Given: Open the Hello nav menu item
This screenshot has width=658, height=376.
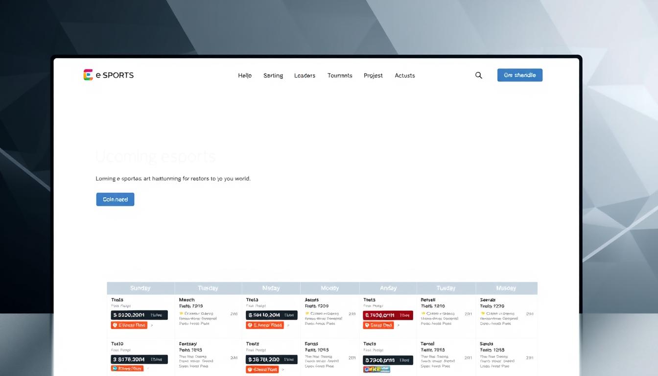Looking at the screenshot, I should tap(245, 75).
